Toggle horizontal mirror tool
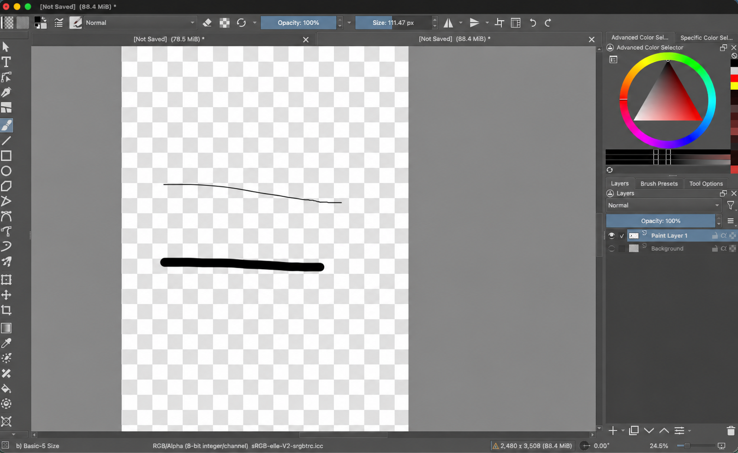Image resolution: width=738 pixels, height=453 pixels. [x=448, y=23]
